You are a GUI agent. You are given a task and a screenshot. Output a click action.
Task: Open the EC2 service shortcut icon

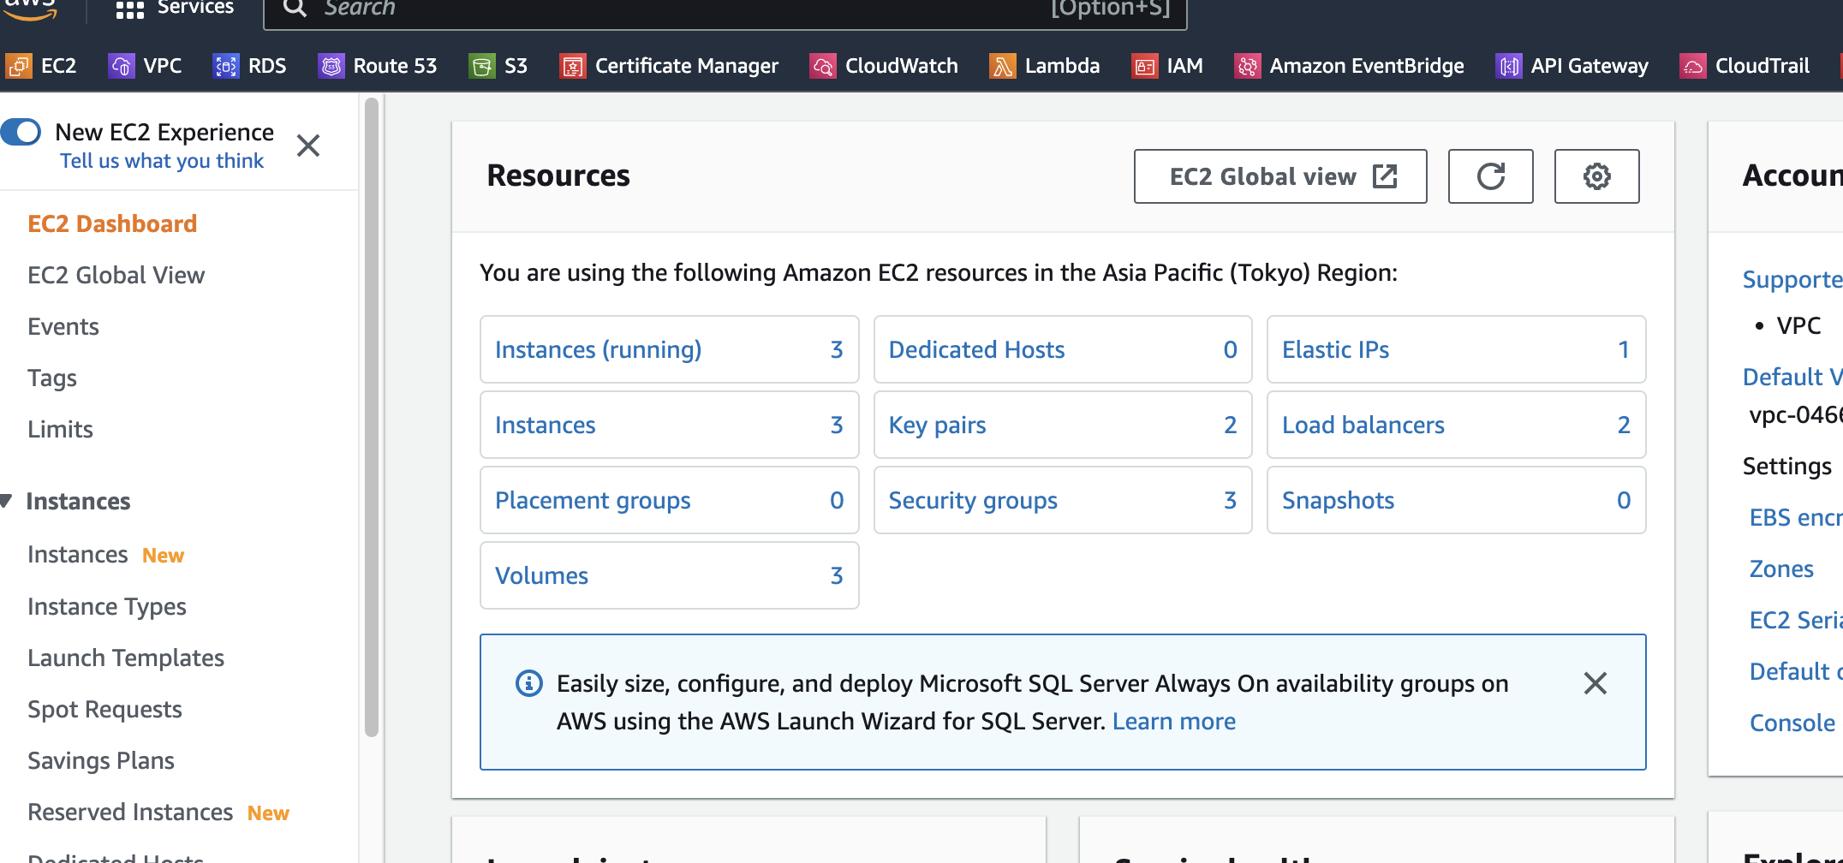coord(19,66)
